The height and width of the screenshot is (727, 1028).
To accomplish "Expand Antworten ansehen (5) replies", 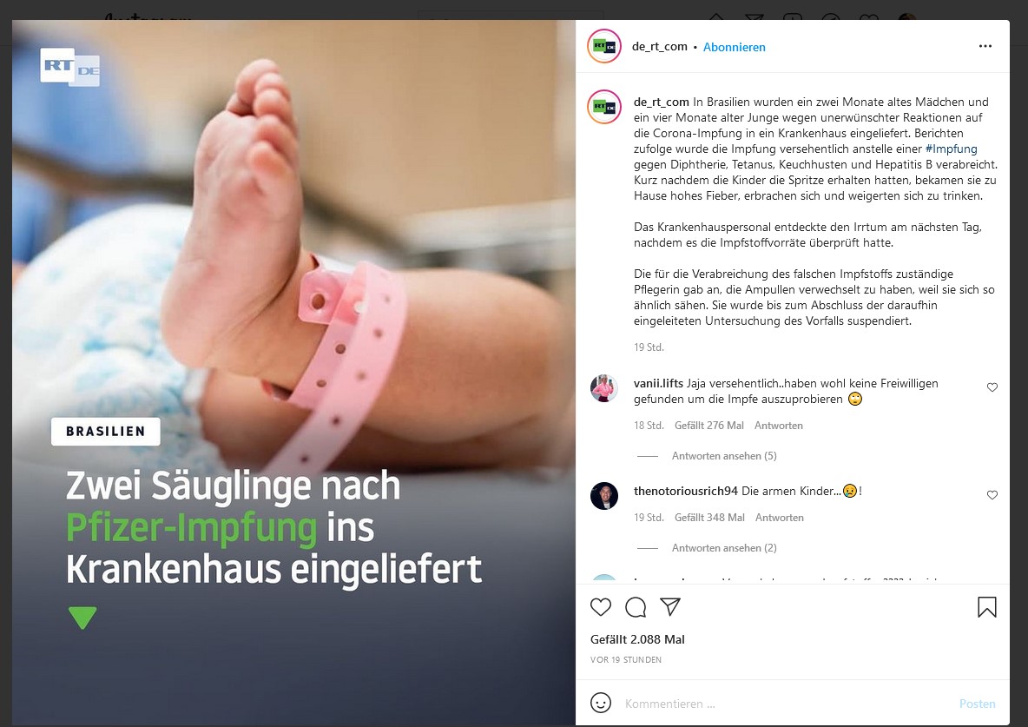I will 724,455.
